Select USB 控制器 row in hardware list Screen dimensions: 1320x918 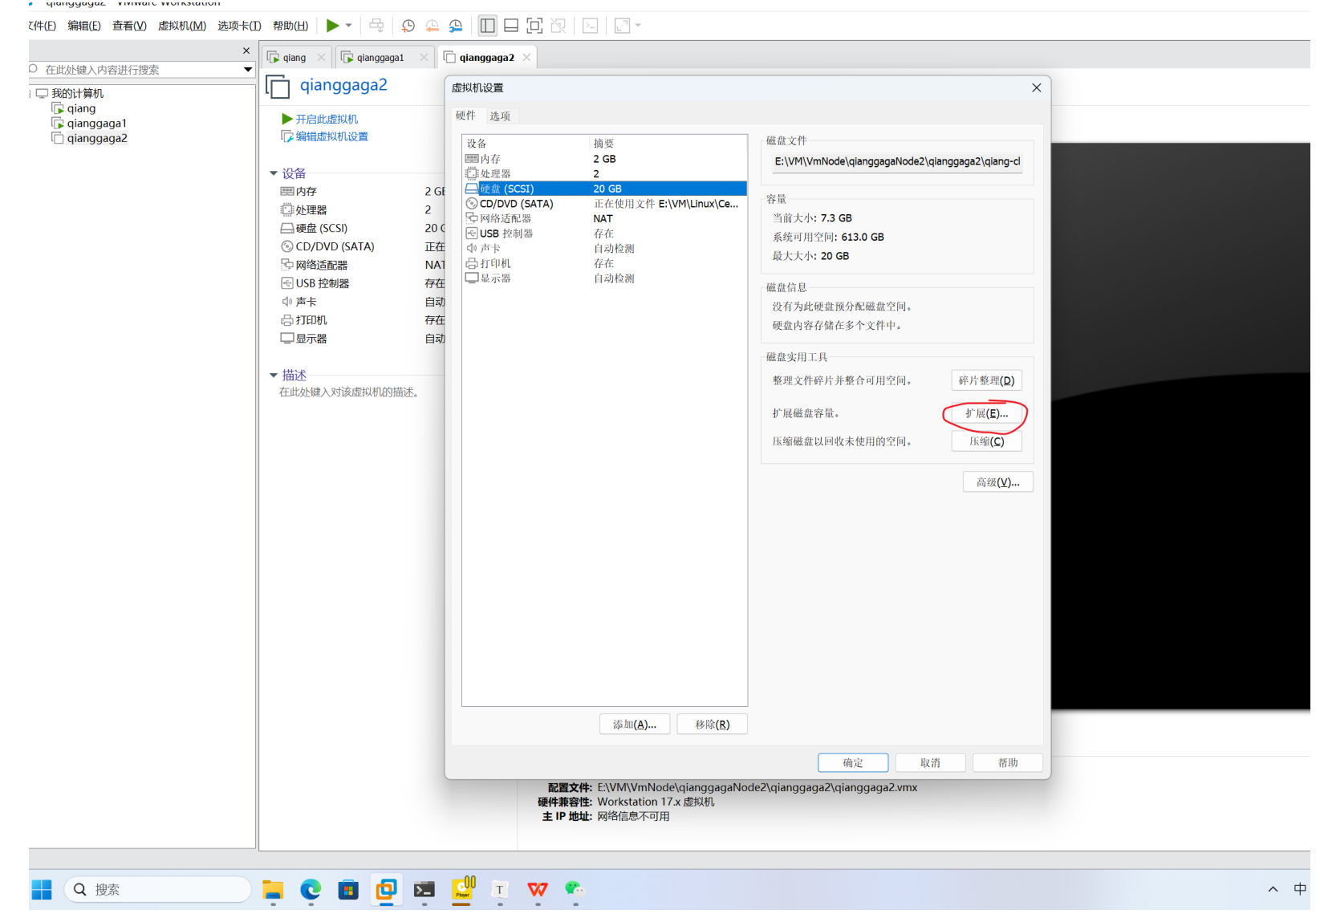pos(605,234)
